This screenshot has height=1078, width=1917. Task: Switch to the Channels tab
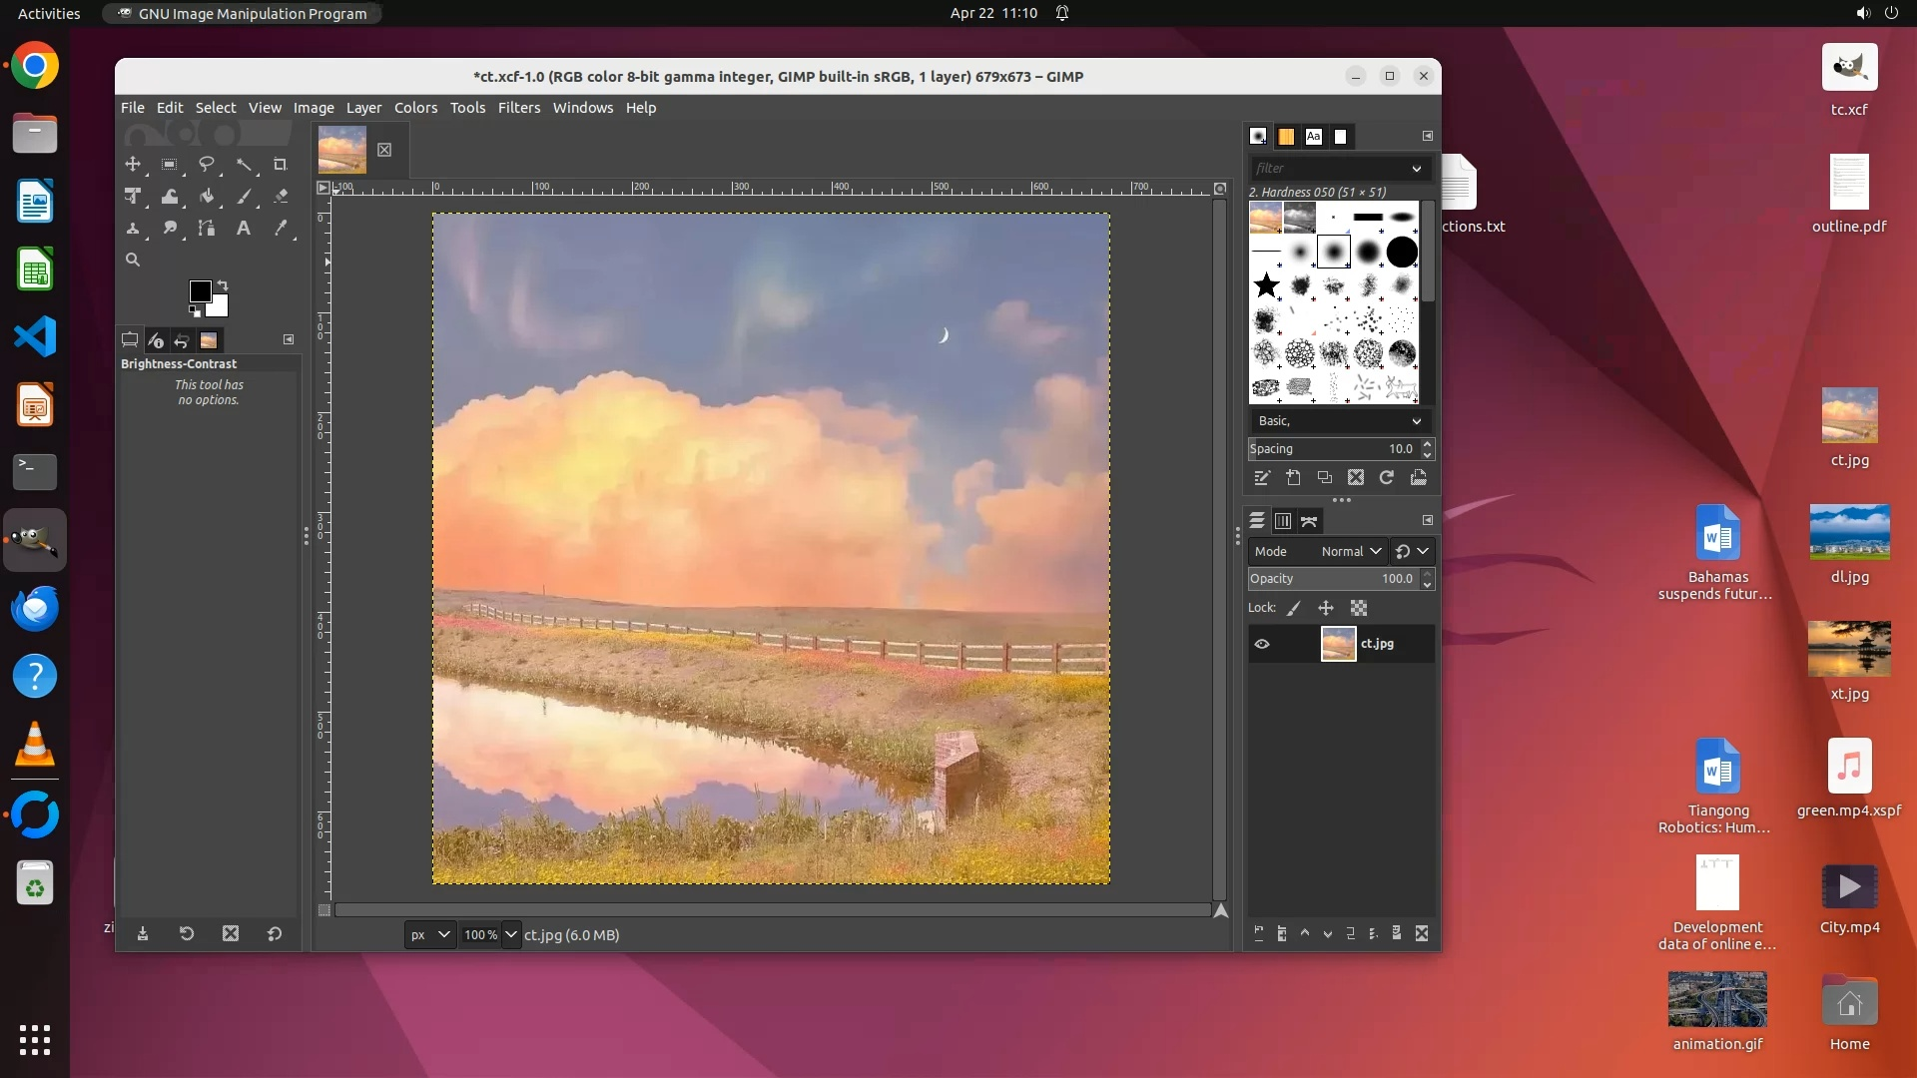pyautogui.click(x=1283, y=521)
